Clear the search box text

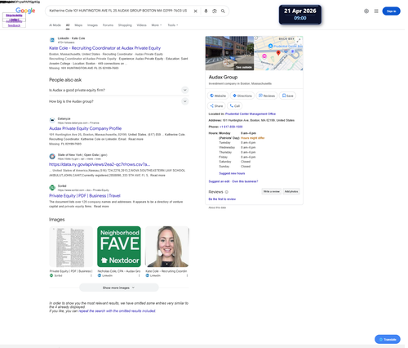coord(195,11)
